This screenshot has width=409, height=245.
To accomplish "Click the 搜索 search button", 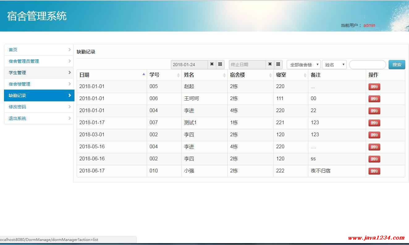I will coord(397,65).
